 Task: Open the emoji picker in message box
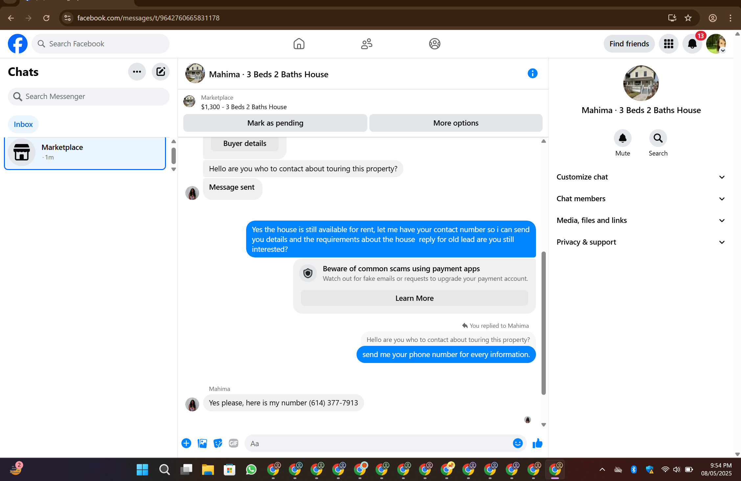(x=518, y=443)
